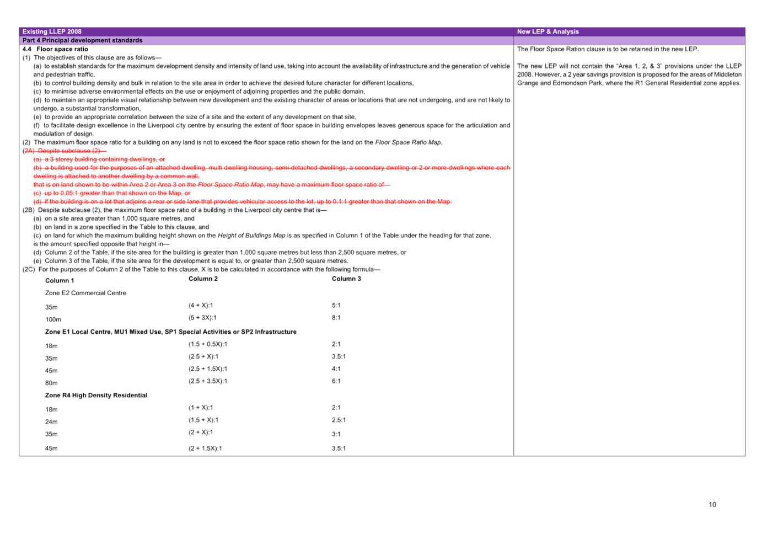Click the '(2.5 + 1.5X):1' formula cell
This screenshot has height=539, width=762.
208,369
